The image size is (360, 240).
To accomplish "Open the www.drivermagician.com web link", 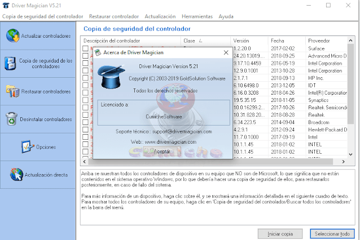I will [x=170, y=142].
